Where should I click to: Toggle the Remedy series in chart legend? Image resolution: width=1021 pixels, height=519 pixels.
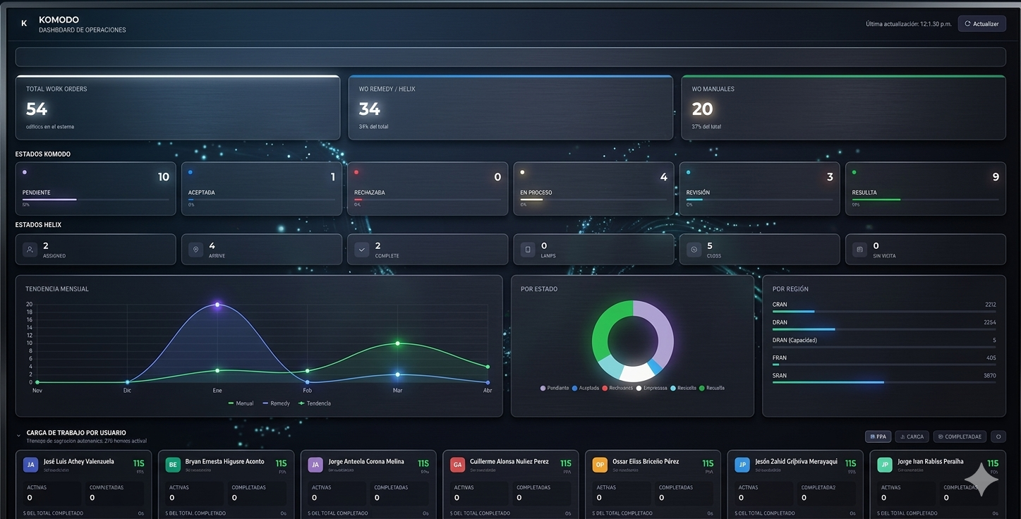[x=275, y=403]
